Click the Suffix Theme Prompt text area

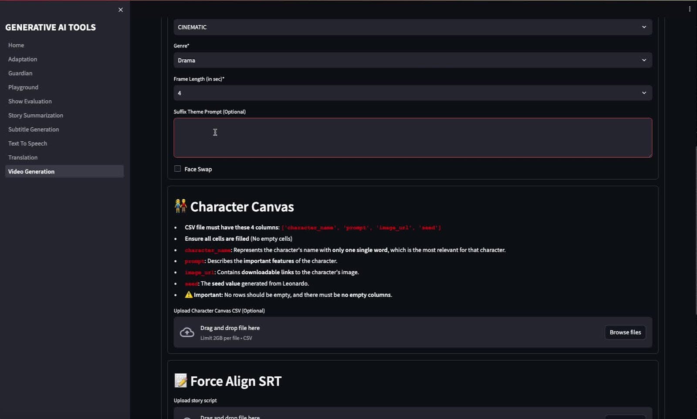tap(412, 138)
